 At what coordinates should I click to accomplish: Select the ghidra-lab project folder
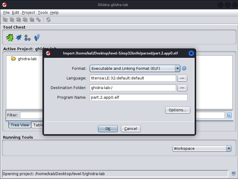(27, 59)
